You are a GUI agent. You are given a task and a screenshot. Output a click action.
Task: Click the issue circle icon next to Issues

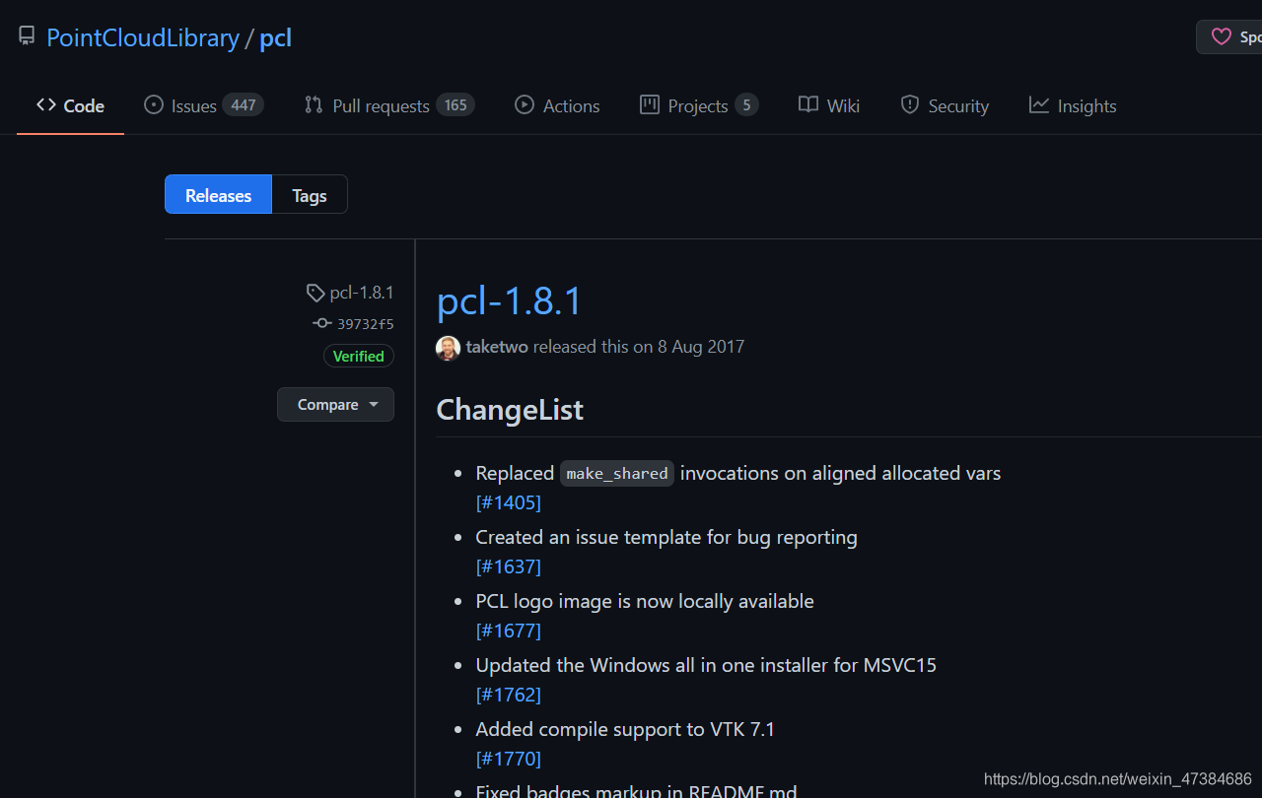[153, 105]
